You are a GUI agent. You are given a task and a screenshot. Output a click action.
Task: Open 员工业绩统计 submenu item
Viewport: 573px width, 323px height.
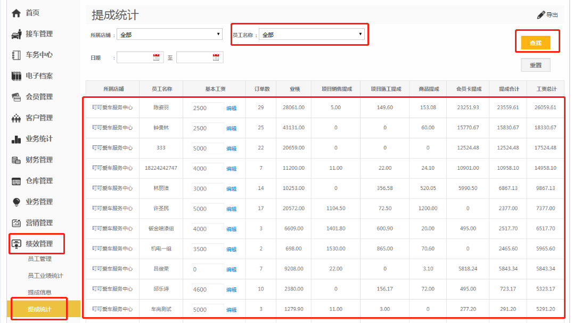coord(45,276)
